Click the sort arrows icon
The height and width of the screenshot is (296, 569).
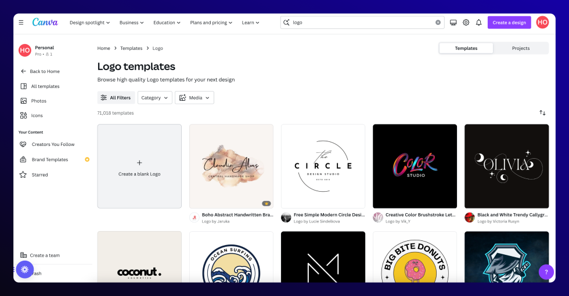point(542,113)
